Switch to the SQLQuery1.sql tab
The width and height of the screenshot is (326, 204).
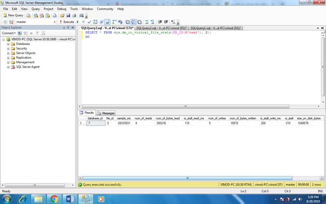216,28
